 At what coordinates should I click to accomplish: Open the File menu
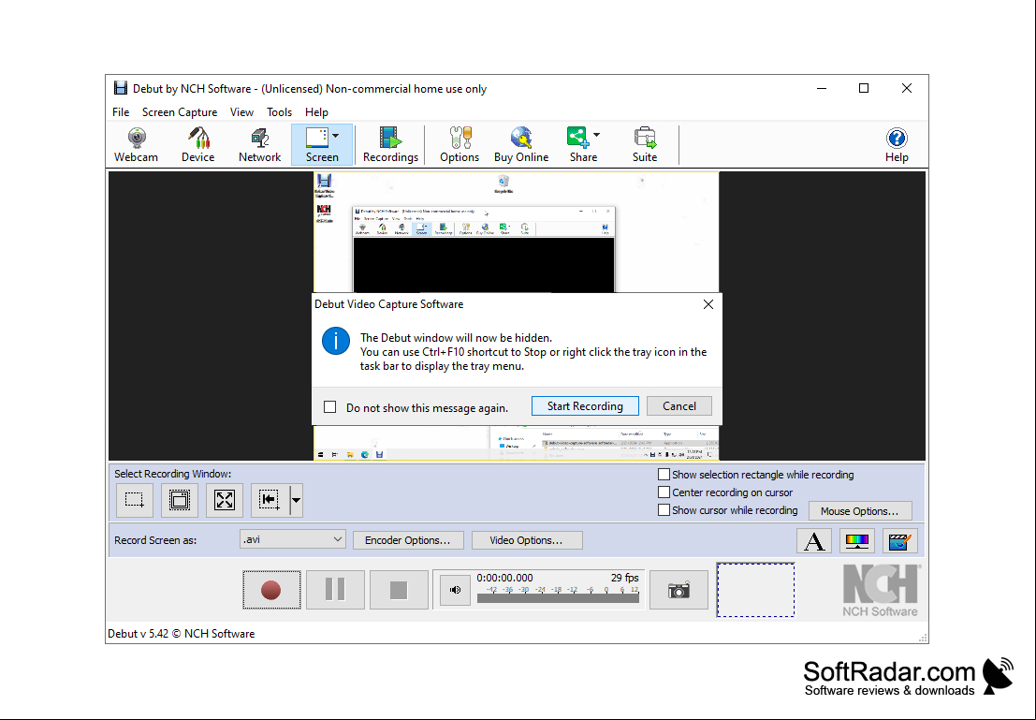(x=121, y=112)
